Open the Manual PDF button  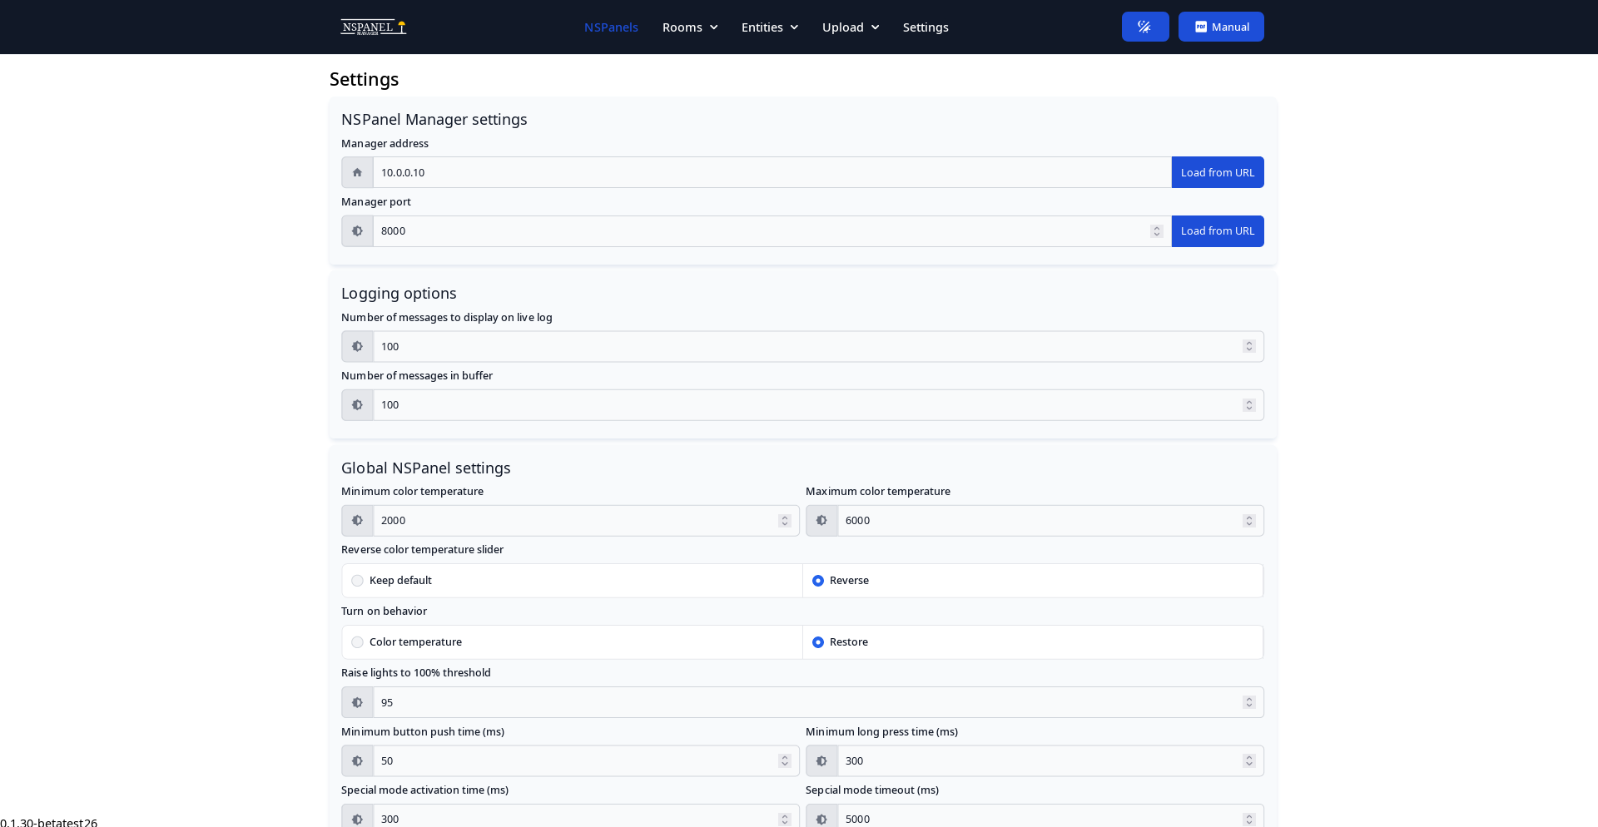click(x=1221, y=27)
